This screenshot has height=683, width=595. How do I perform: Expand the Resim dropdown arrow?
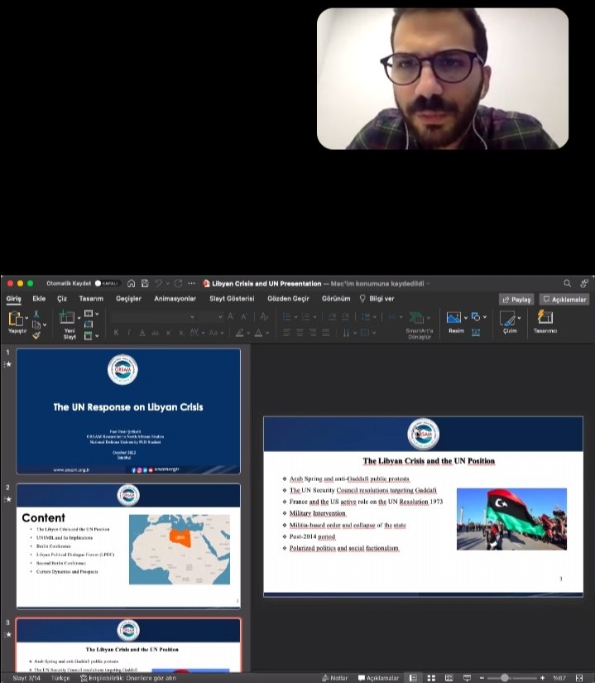click(465, 318)
